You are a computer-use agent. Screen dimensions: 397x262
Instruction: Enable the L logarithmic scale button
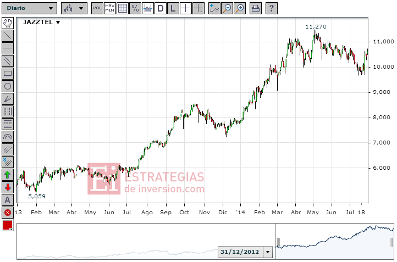173,8
